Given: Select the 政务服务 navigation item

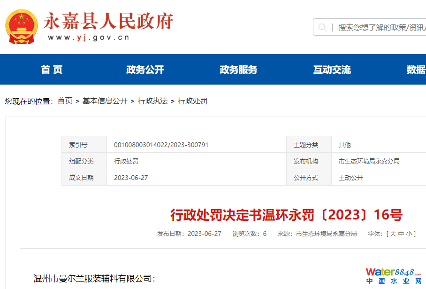Looking at the screenshot, I should pyautogui.click(x=238, y=70).
